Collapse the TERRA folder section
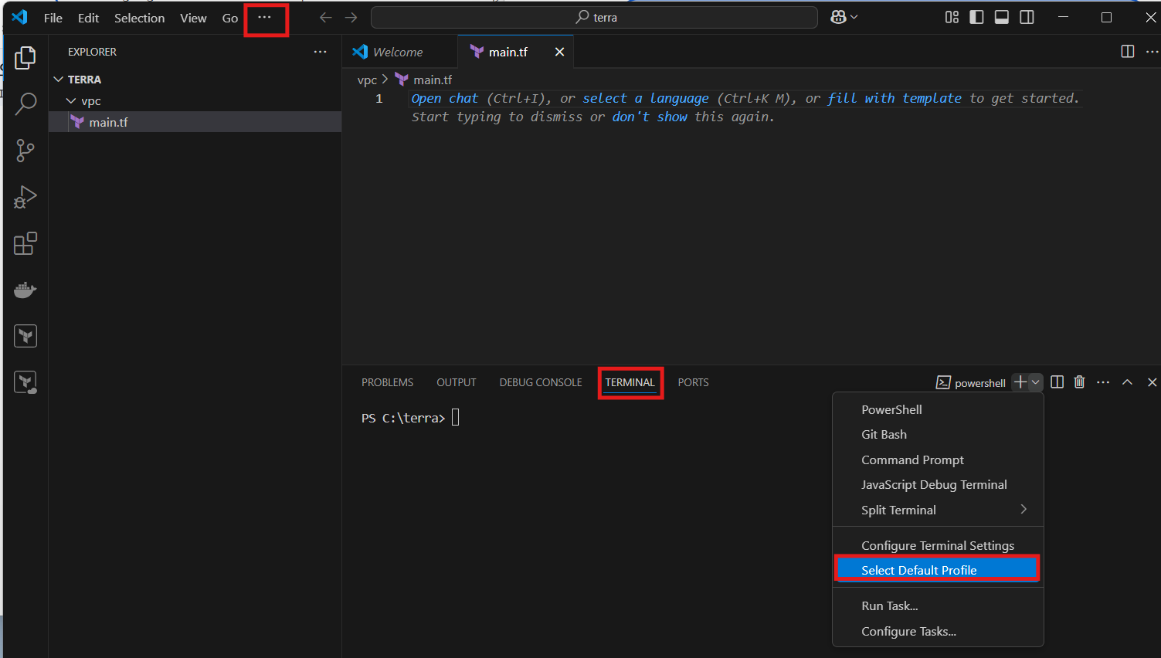 tap(59, 80)
